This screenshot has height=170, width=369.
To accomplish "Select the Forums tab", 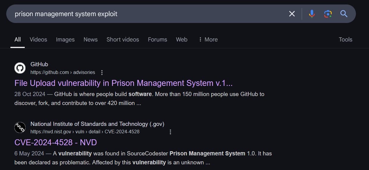I will [x=158, y=39].
